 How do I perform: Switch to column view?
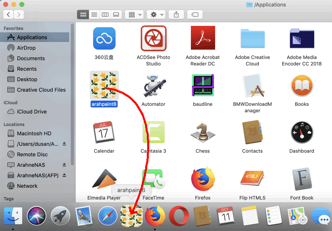click(x=105, y=15)
